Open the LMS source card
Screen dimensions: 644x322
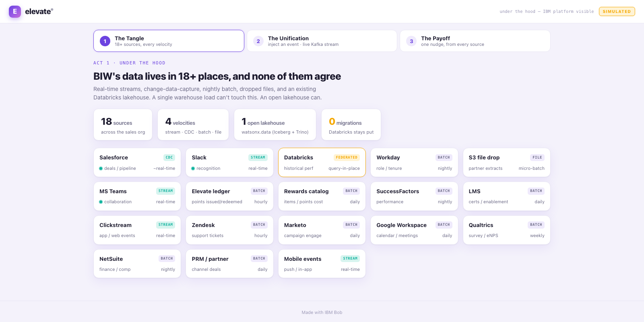[x=506, y=196]
